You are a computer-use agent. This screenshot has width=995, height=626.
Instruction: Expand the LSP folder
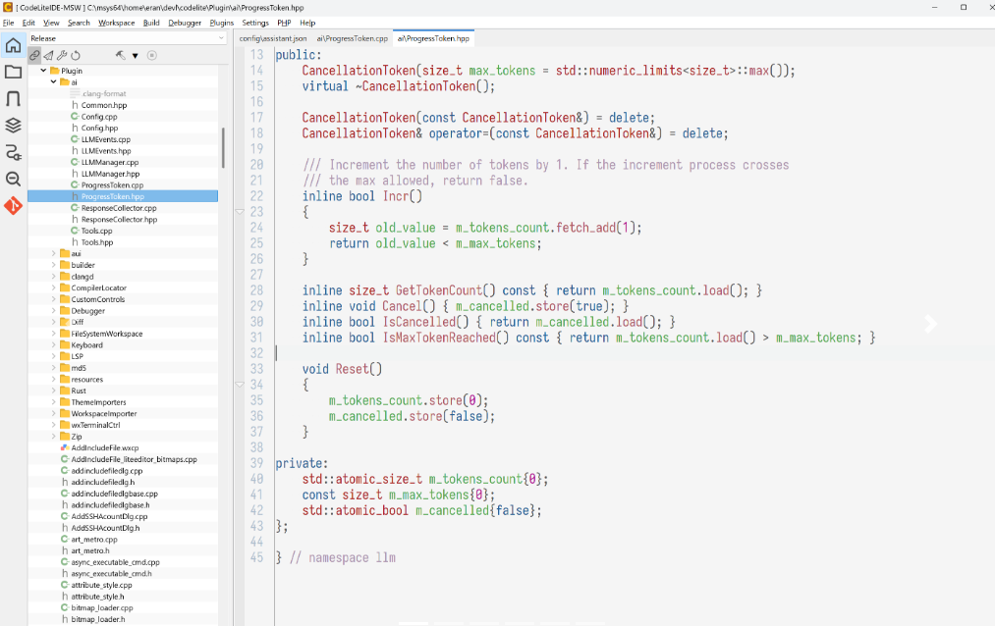53,356
